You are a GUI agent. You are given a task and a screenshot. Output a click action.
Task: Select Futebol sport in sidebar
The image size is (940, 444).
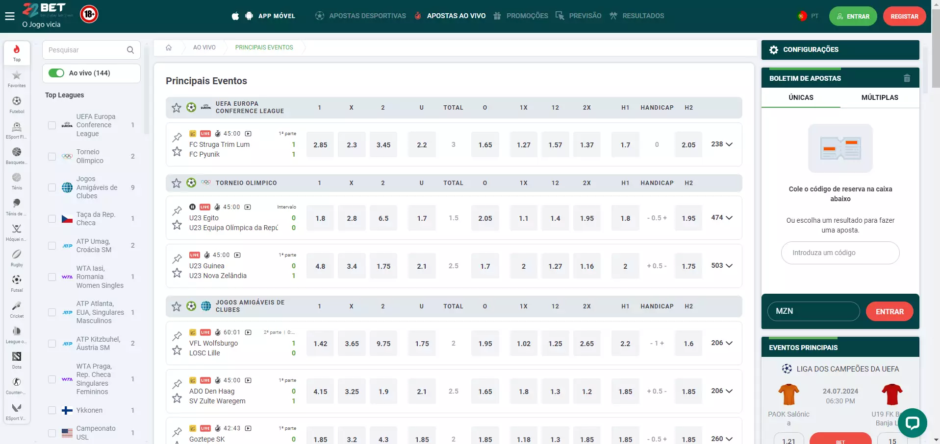pos(17,104)
